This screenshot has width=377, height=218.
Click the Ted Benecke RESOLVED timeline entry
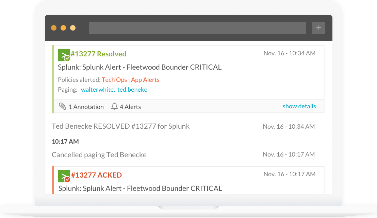[120, 126]
